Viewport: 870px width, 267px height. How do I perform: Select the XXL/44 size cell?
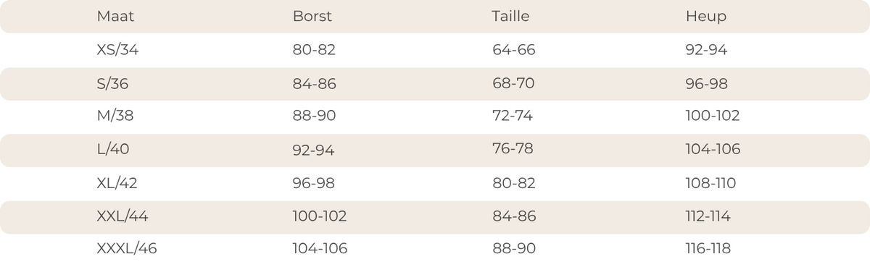coord(123,216)
